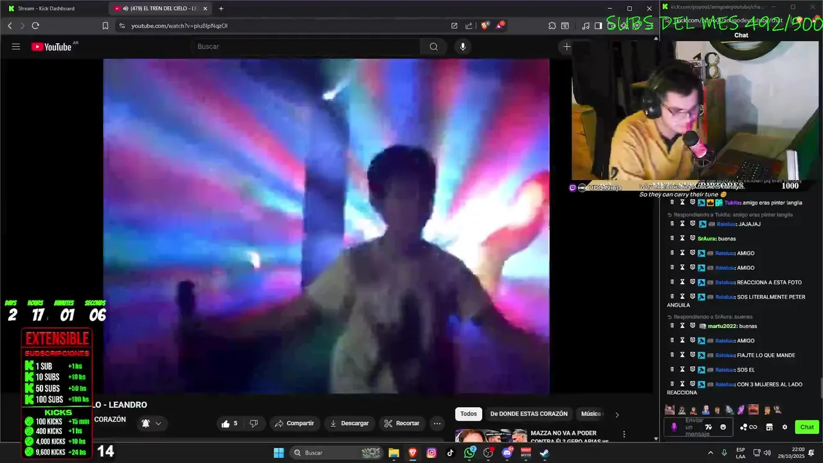Screen dimensions: 823x463
Task: Click the purple microphone in chat input
Action: point(674,427)
